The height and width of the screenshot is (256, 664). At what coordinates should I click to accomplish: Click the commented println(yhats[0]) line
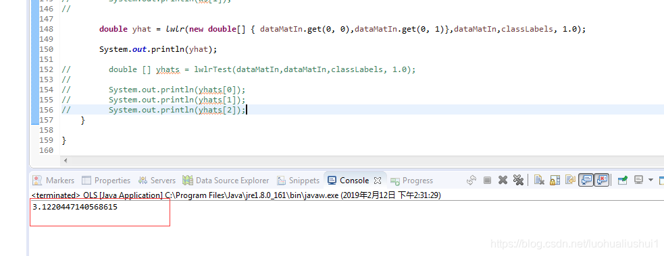pos(177,90)
